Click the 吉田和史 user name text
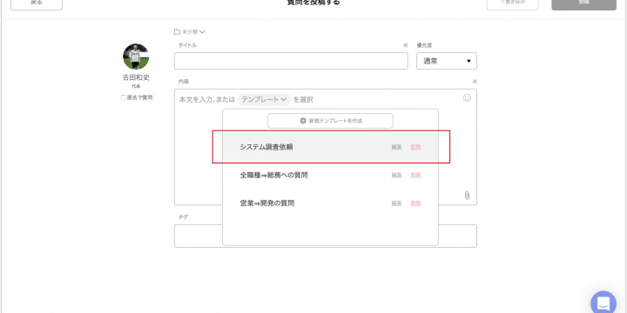This screenshot has height=313, width=627. 136,77
